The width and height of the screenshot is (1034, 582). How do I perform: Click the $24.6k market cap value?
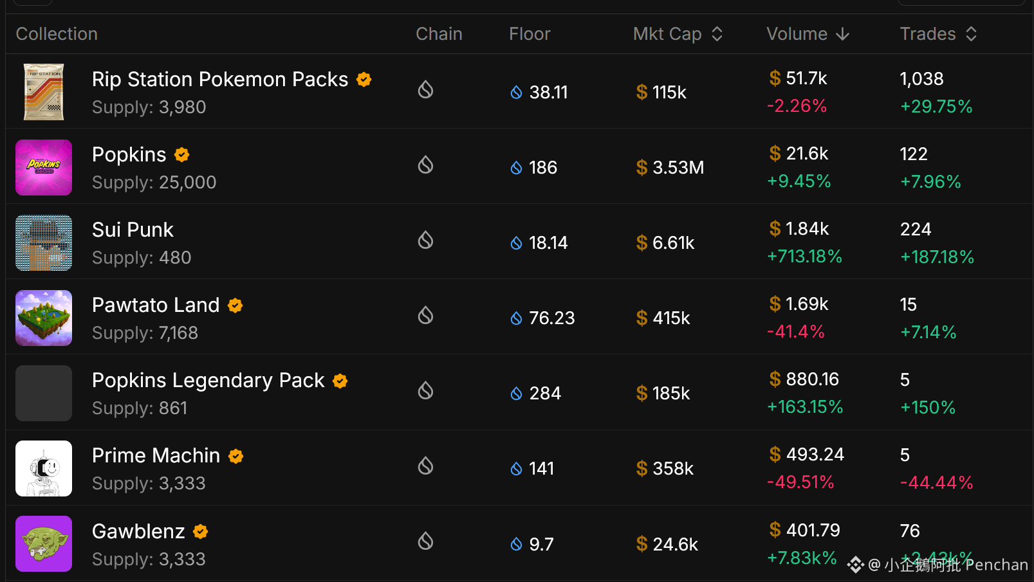tap(667, 545)
